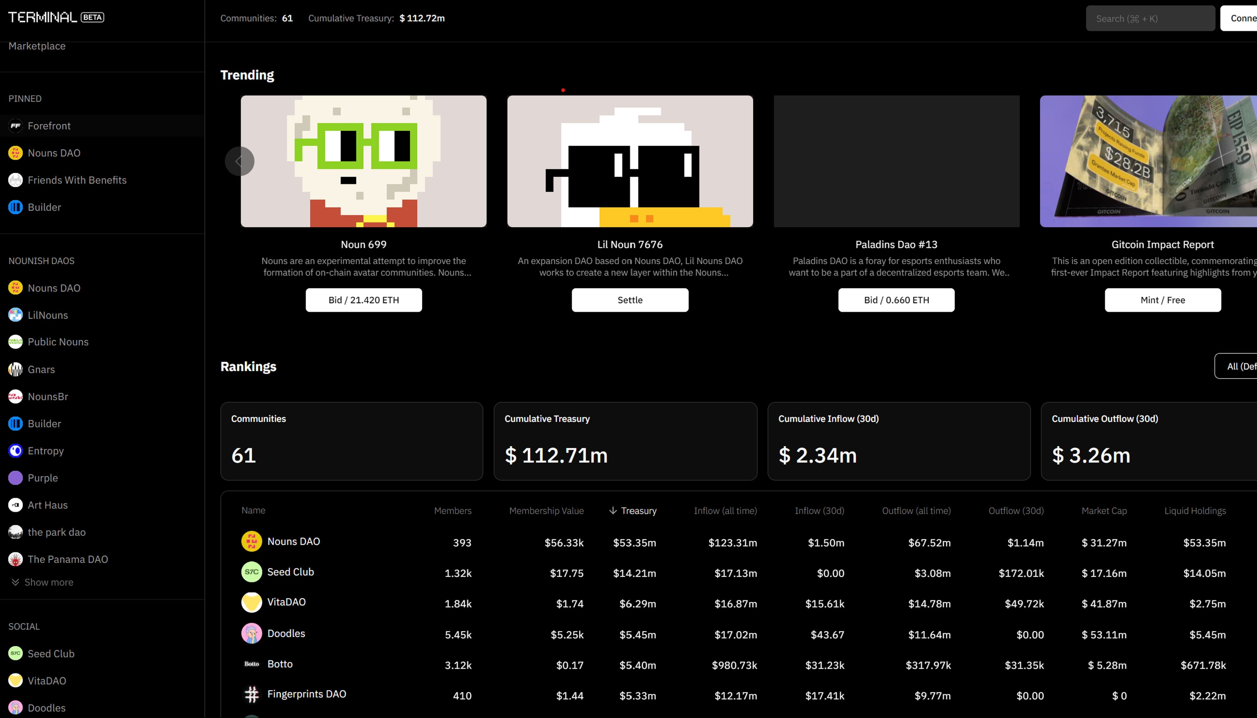Click the Mint / Free button
The image size is (1257, 718).
point(1163,300)
